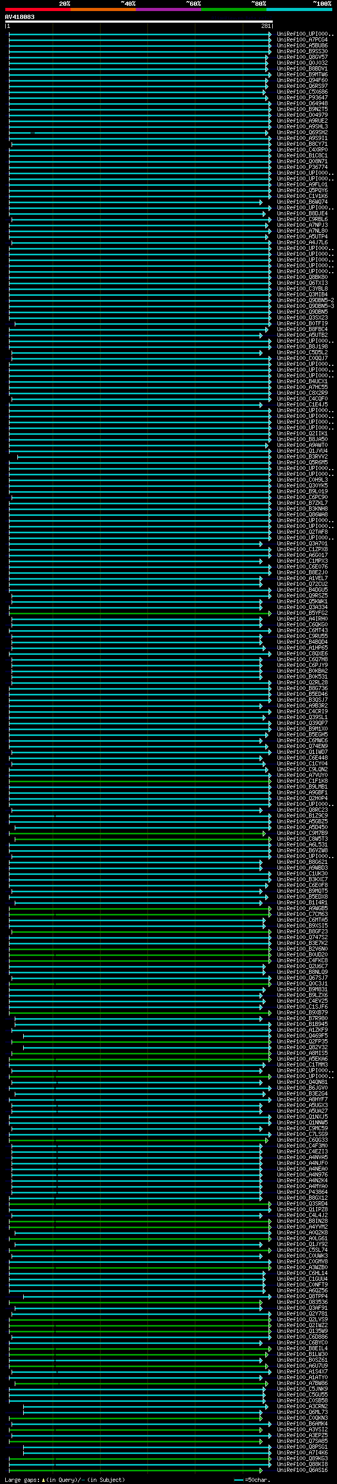The height and width of the screenshot is (1484, 337).
Task: Choose hit label UniRef100_A9FL01
Action: pos(302,184)
